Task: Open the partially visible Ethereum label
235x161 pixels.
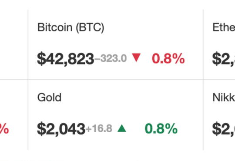Action: [224, 27]
